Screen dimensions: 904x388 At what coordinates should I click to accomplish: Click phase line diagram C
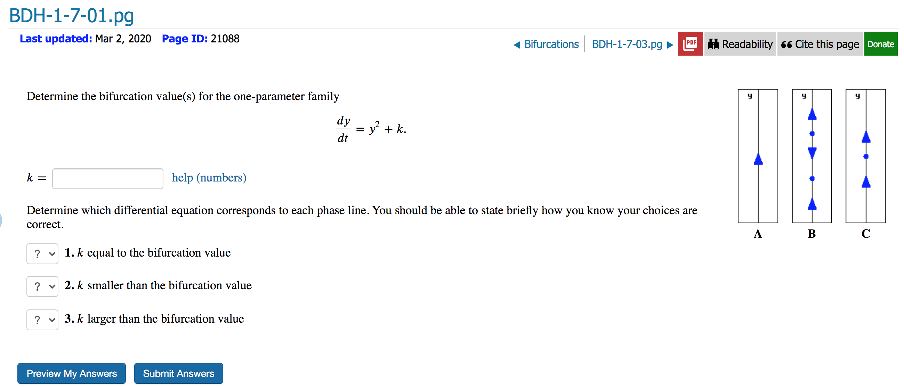click(x=865, y=156)
